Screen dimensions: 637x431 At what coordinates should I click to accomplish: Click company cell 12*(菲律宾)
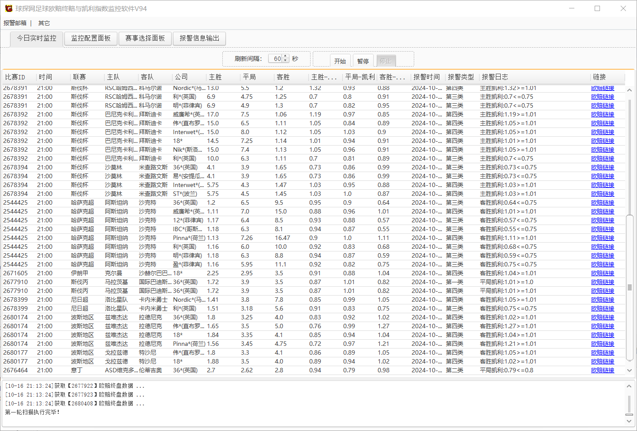(188, 221)
